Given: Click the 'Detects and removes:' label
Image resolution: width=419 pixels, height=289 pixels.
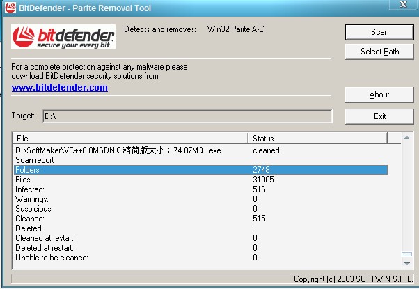Looking at the screenshot, I should pos(160,29).
